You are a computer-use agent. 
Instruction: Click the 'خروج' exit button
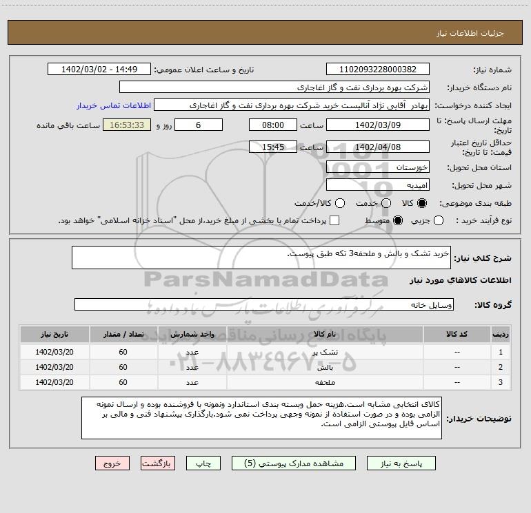(112, 463)
